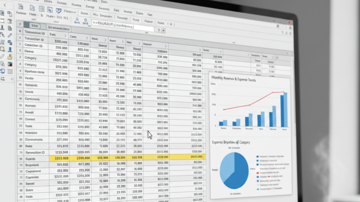Screen dimensions: 360x202
Task: Click the tallest blue bar in the bar chart
Action: [285, 110]
